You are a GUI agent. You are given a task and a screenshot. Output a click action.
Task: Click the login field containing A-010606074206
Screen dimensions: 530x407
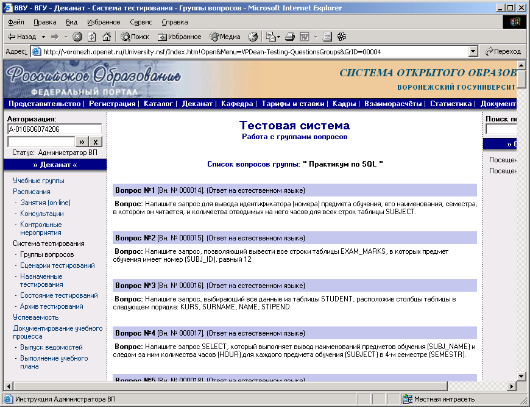tap(54, 129)
